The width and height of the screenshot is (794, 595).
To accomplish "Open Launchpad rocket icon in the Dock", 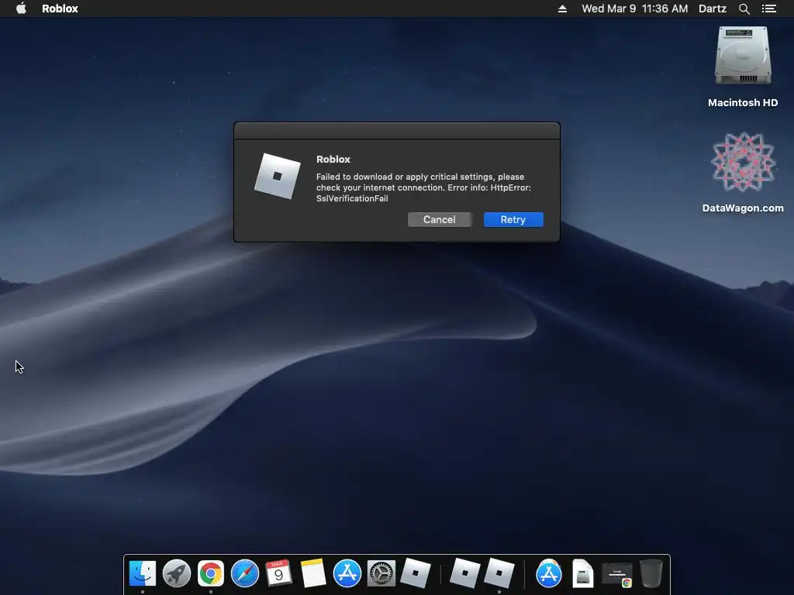I will (177, 573).
